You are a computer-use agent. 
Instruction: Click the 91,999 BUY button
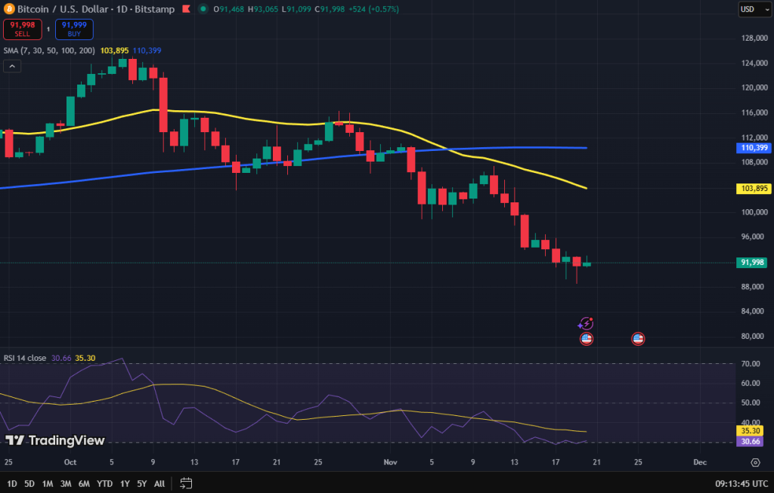click(73, 29)
